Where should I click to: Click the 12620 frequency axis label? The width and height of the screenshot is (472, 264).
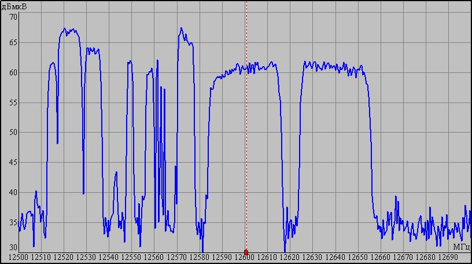click(x=290, y=258)
